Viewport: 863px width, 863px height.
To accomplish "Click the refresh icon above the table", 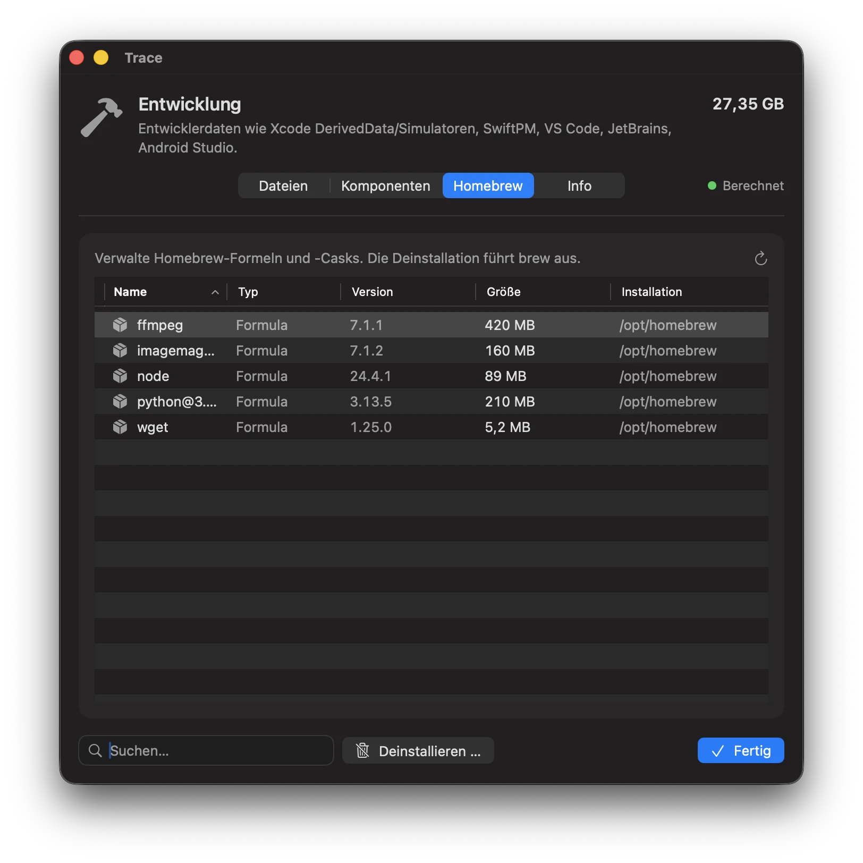I will (x=760, y=258).
